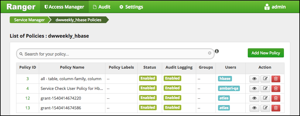The height and width of the screenshot is (116, 300).
Task: Open the Settings menu
Action: pyautogui.click(x=131, y=7)
